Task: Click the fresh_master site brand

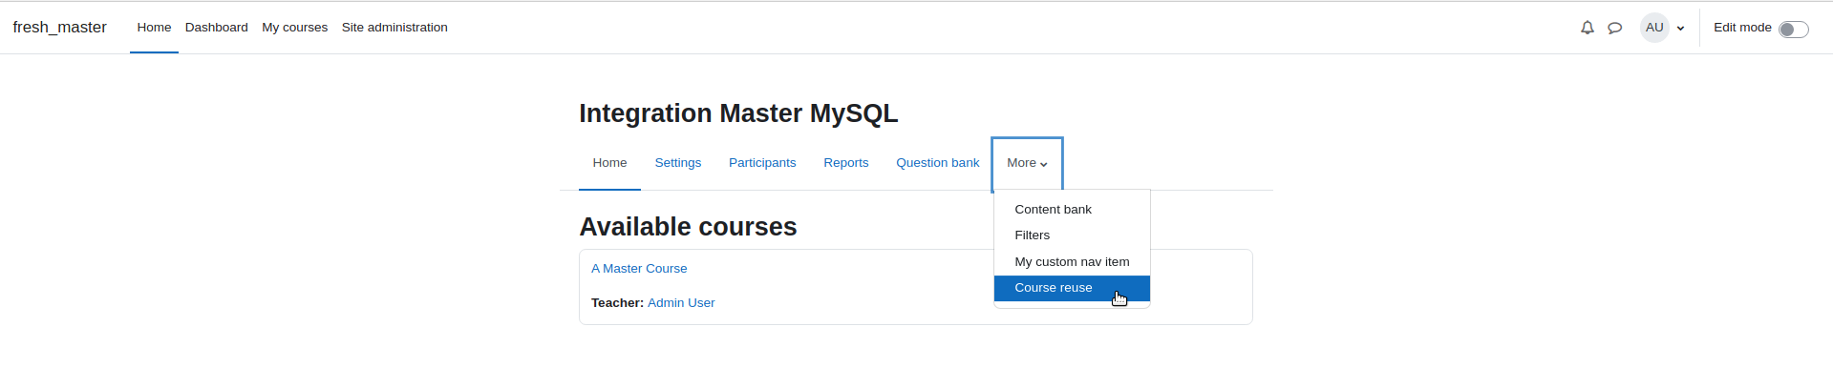Action: point(59,28)
